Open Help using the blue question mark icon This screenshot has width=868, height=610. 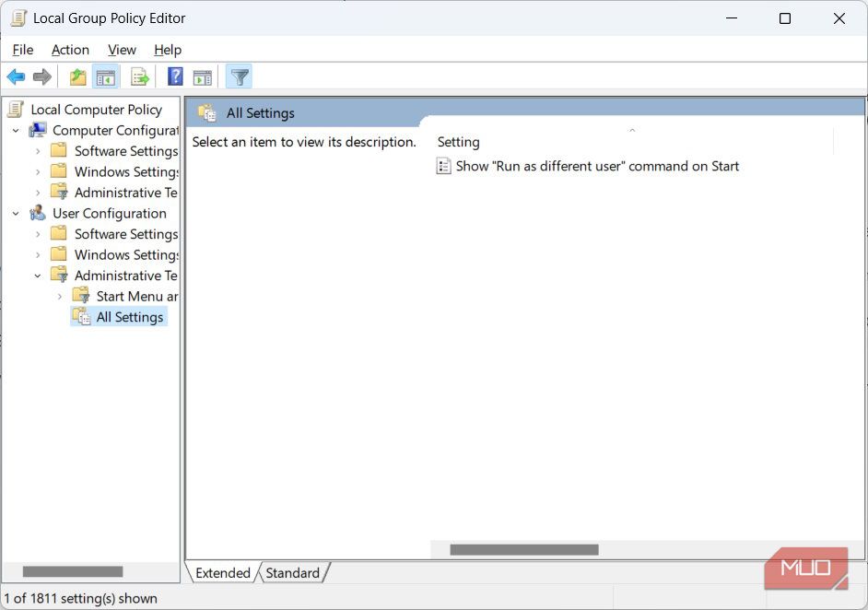pos(175,76)
